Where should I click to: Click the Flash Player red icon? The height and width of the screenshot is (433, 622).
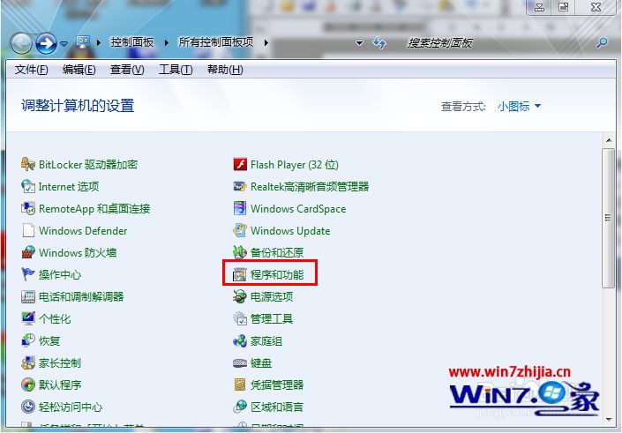(240, 164)
